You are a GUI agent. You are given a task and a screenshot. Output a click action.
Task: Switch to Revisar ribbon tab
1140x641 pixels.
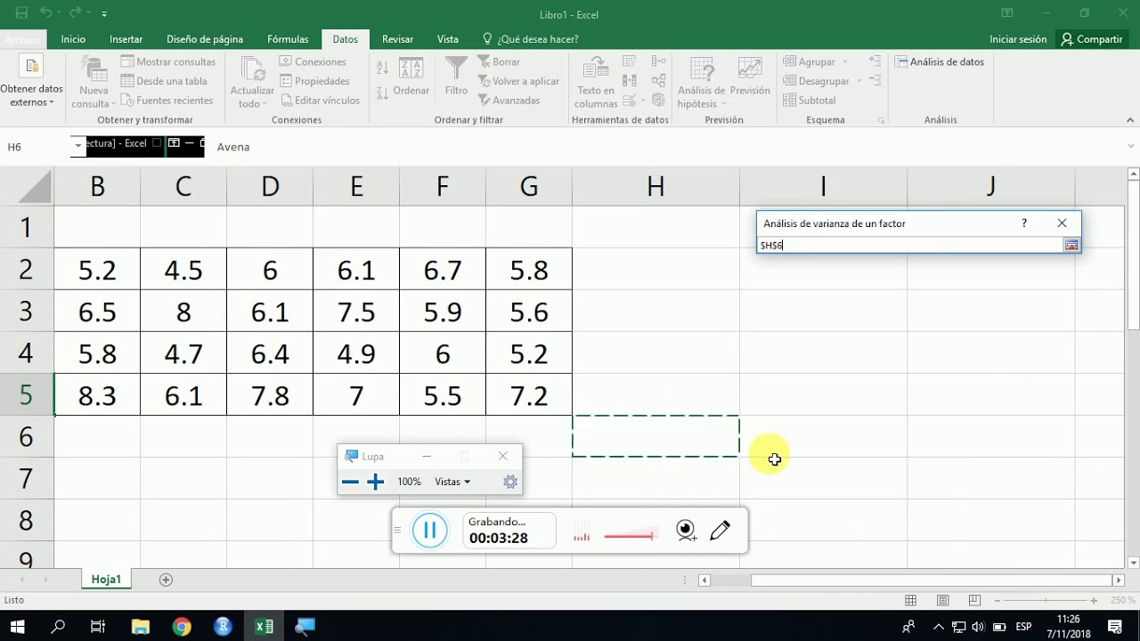tap(397, 39)
